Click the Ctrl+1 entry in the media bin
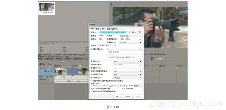 pos(41,47)
